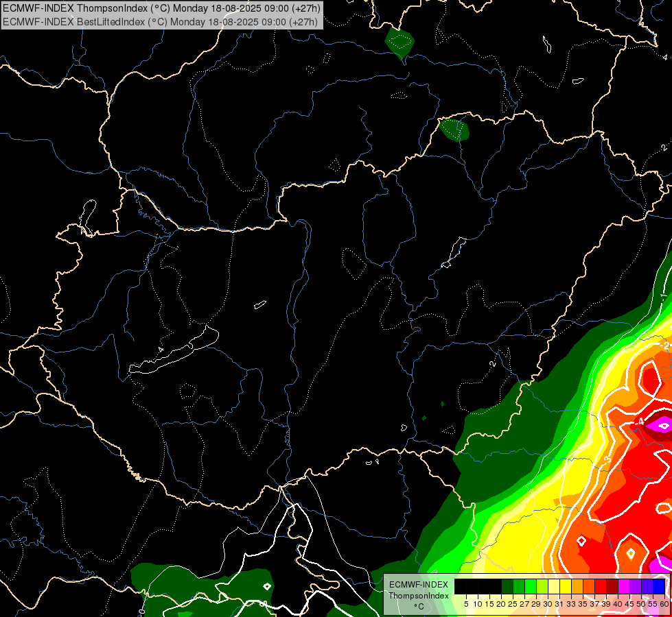Select the yellow 31–33 legend swatch
The width and height of the screenshot is (672, 617).
[566, 587]
